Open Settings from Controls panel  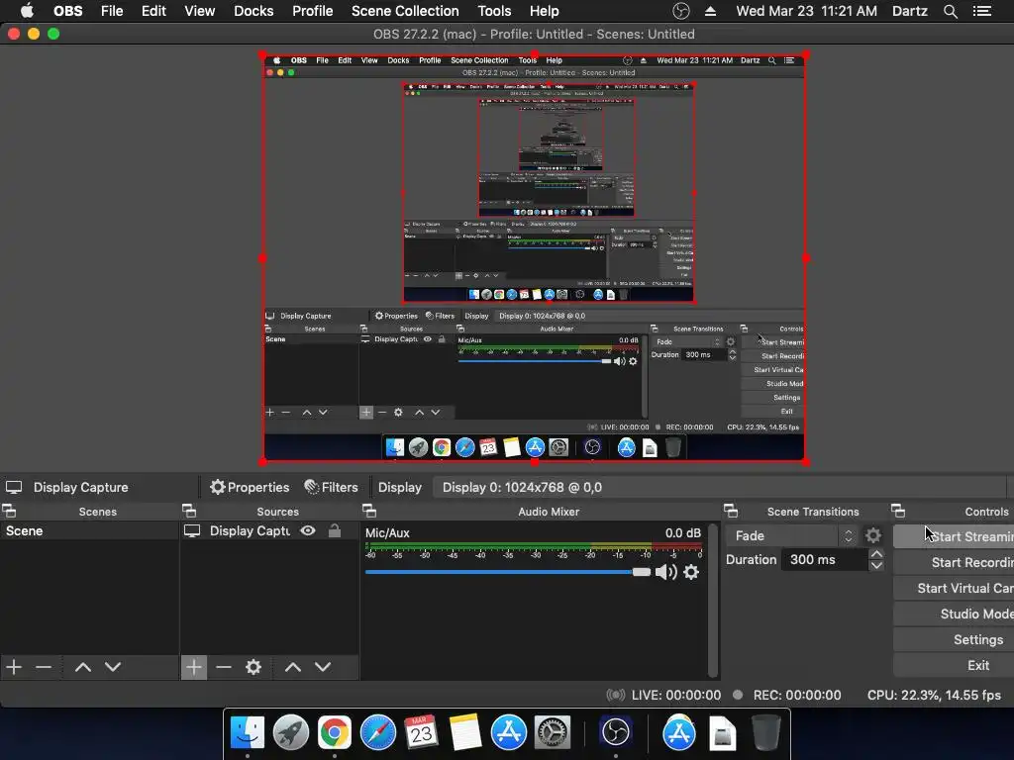[x=954, y=640]
